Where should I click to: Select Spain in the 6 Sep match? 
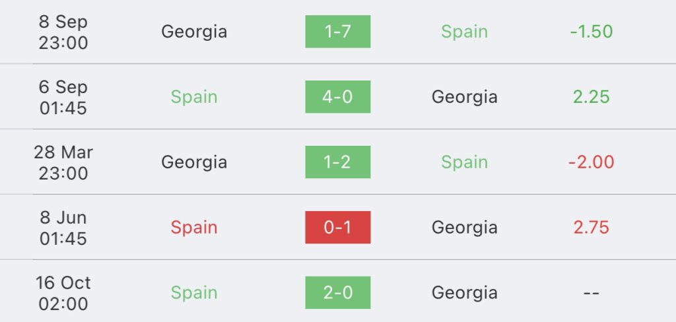(x=194, y=97)
